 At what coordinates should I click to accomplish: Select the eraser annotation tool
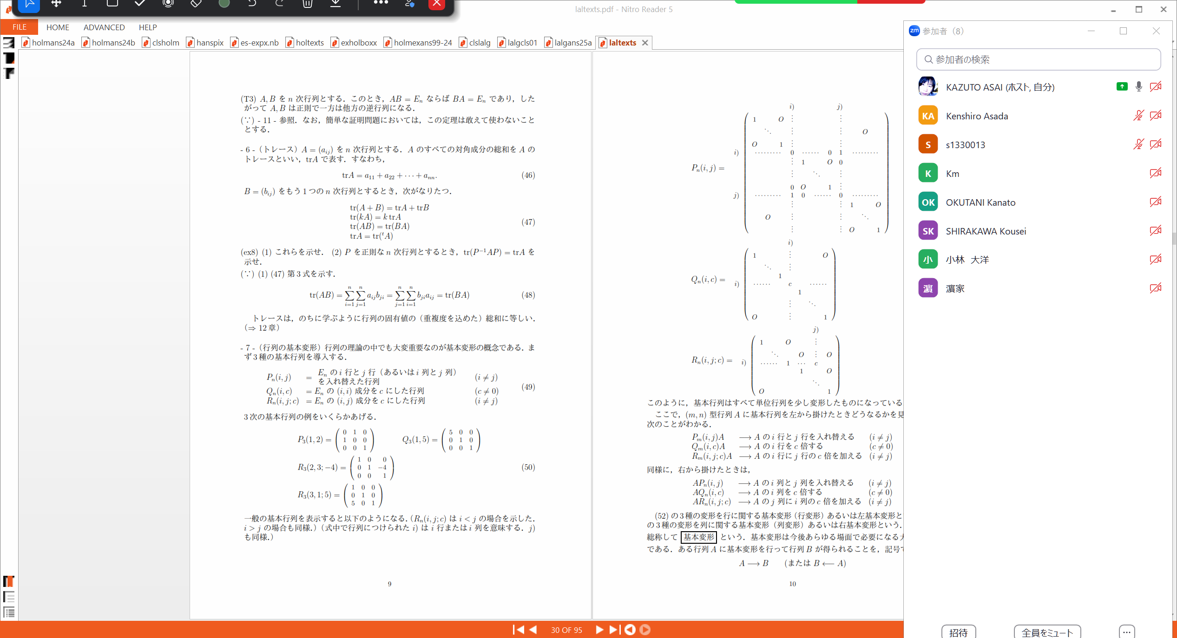point(196,4)
